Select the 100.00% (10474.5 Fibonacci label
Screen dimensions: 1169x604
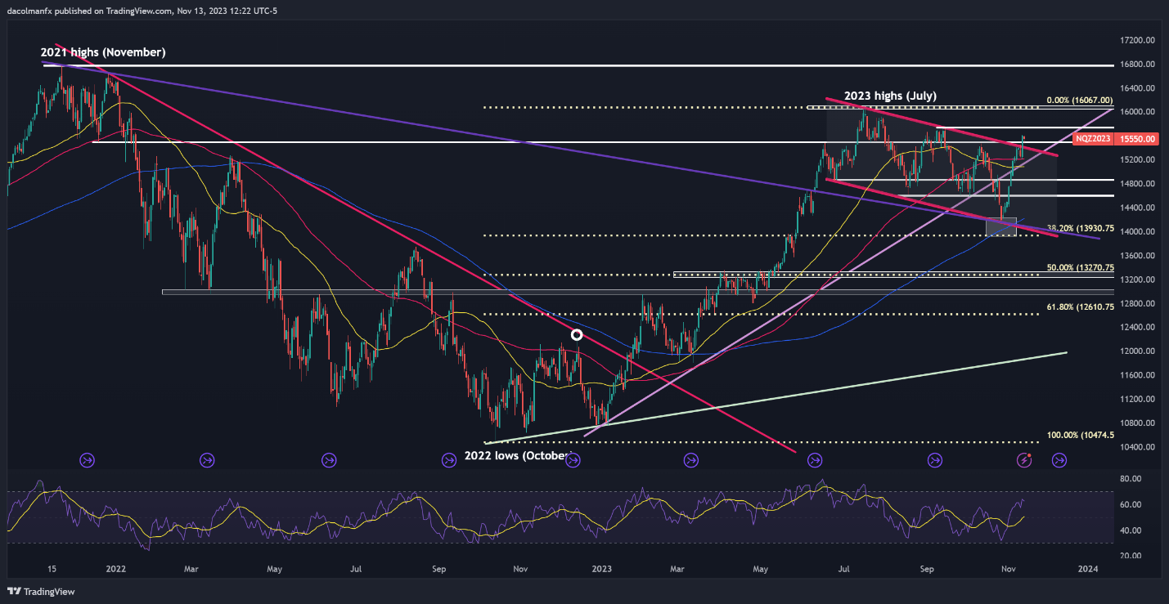click(x=1080, y=436)
